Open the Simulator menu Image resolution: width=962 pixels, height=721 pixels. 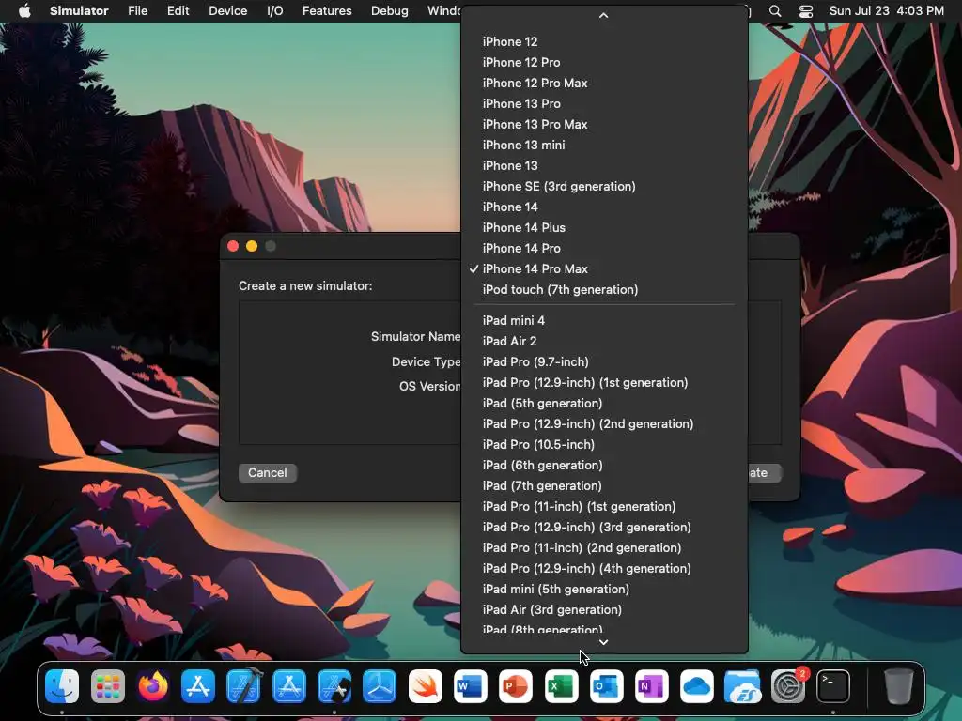(x=79, y=11)
